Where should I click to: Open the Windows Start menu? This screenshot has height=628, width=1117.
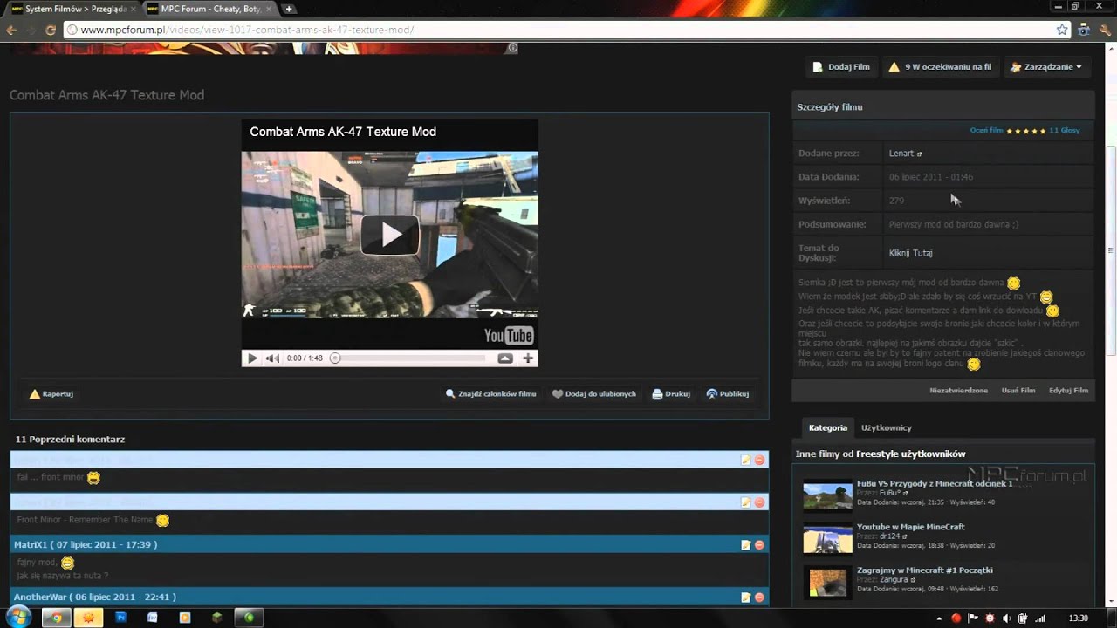click(x=18, y=618)
